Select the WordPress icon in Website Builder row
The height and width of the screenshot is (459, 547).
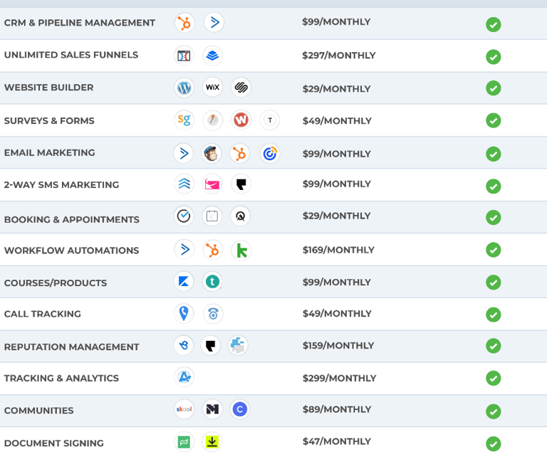click(184, 88)
